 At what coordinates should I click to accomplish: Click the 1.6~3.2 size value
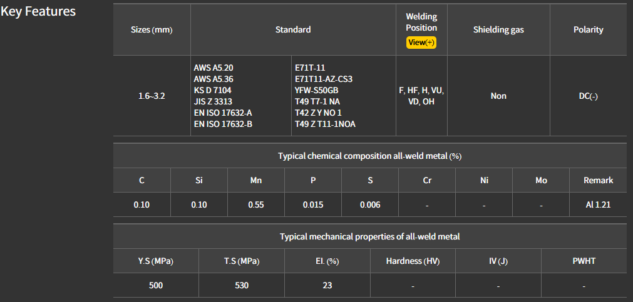coord(152,96)
